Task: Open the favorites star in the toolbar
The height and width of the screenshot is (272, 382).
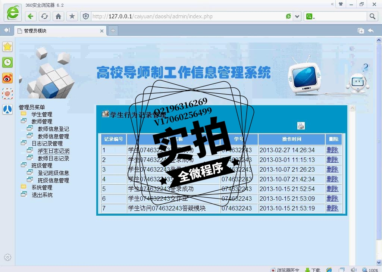Action: click(x=72, y=16)
